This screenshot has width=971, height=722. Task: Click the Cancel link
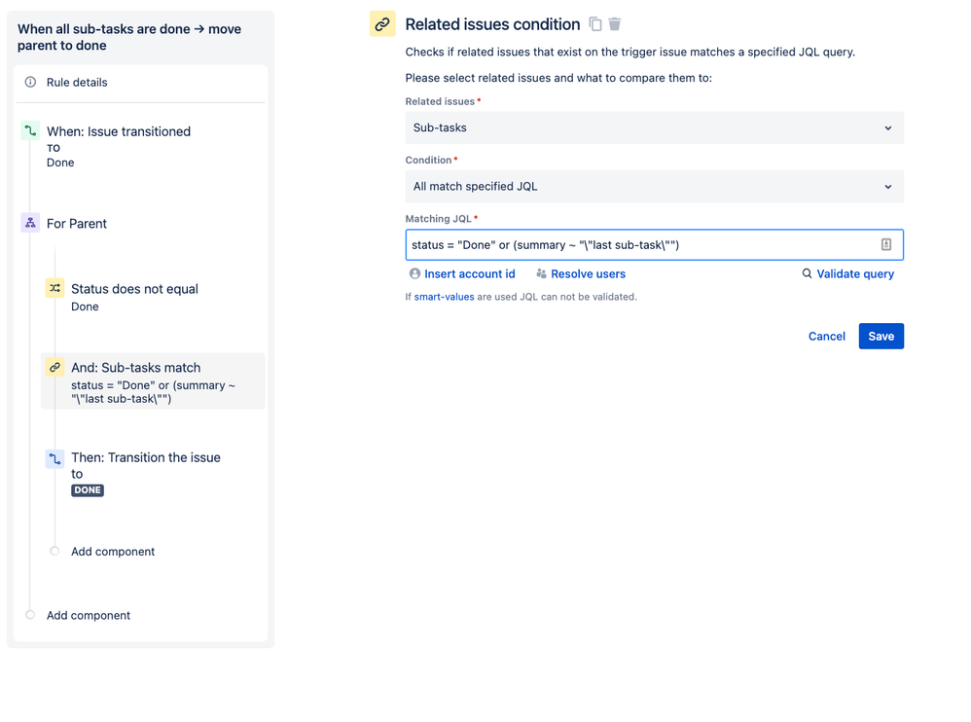[x=826, y=337]
